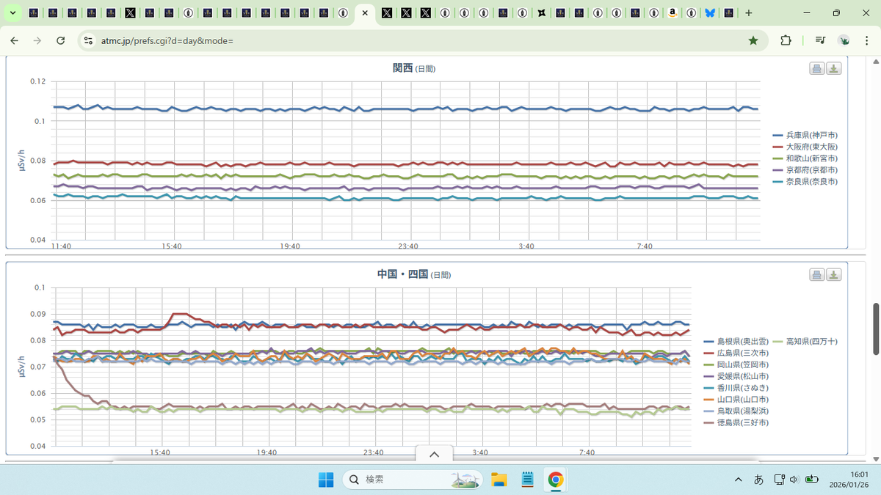Toggle the 山口県(山口市) series in the legend
This screenshot has height=495, width=881.
click(736, 399)
